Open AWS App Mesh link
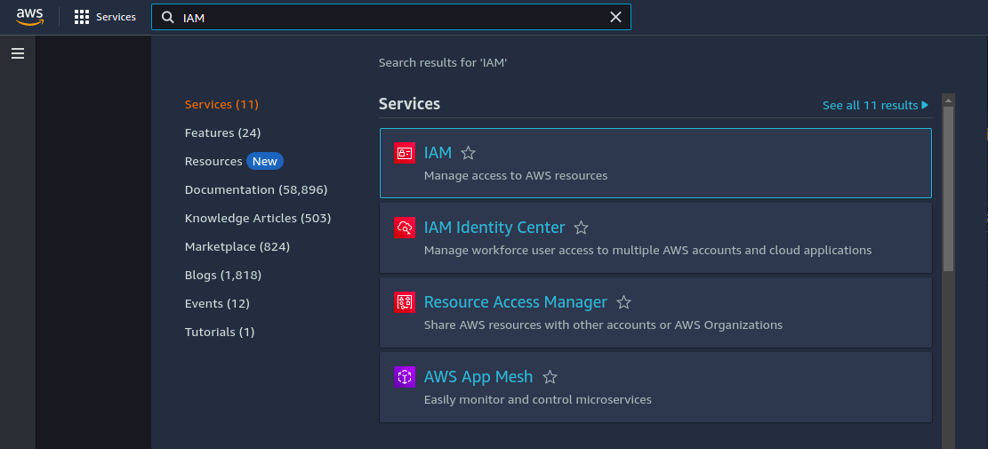The width and height of the screenshot is (988, 449). coord(478,377)
